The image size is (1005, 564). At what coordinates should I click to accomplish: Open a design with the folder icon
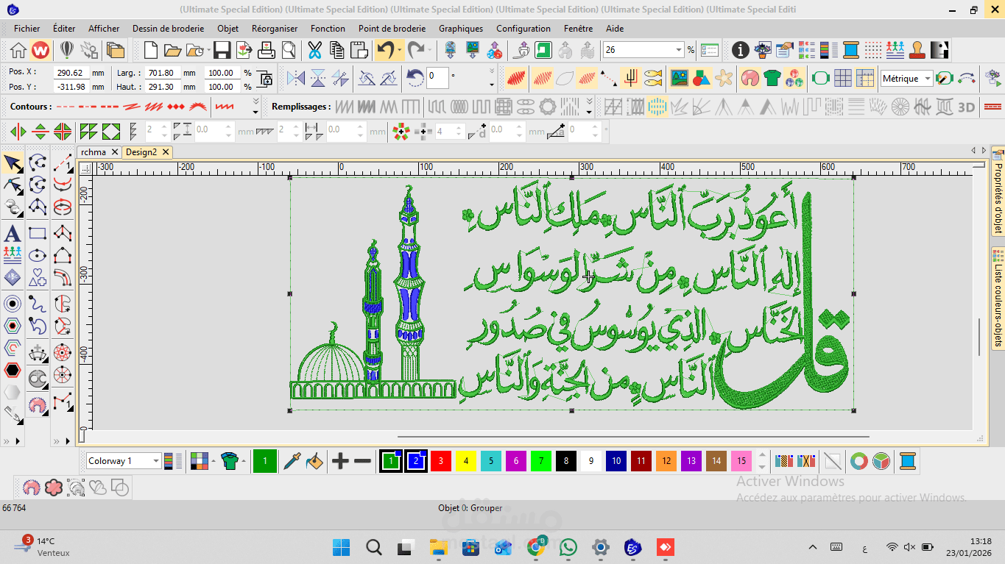pyautogui.click(x=172, y=50)
